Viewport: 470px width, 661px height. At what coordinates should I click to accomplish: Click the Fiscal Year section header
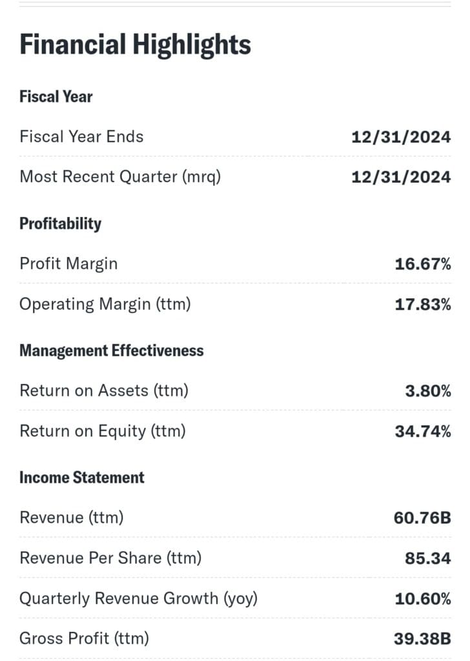56,97
